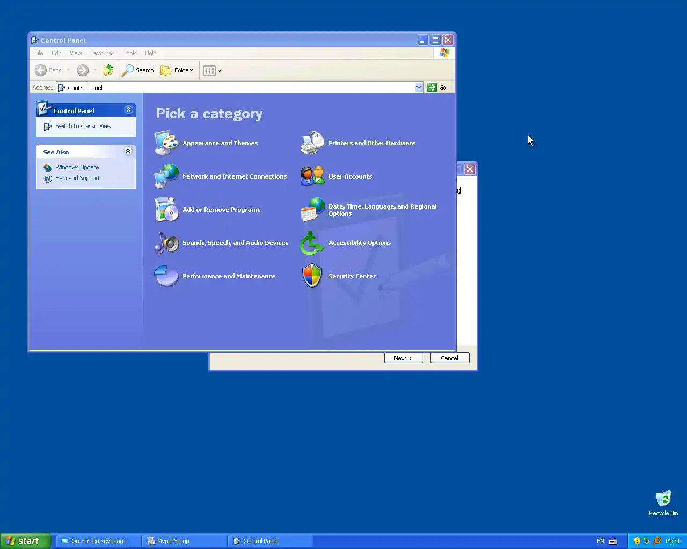Click the Security Center link text
This screenshot has height=549, width=687.
click(352, 276)
